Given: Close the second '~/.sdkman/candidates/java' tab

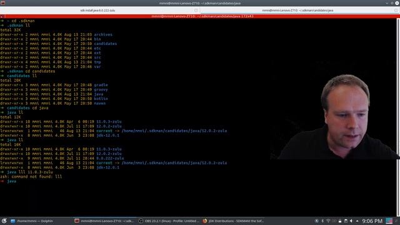Looking at the screenshot, I should tap(396, 11).
